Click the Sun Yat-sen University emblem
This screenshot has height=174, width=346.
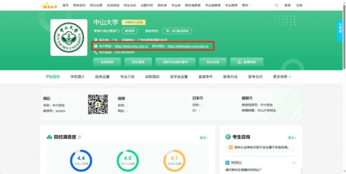[69, 38]
